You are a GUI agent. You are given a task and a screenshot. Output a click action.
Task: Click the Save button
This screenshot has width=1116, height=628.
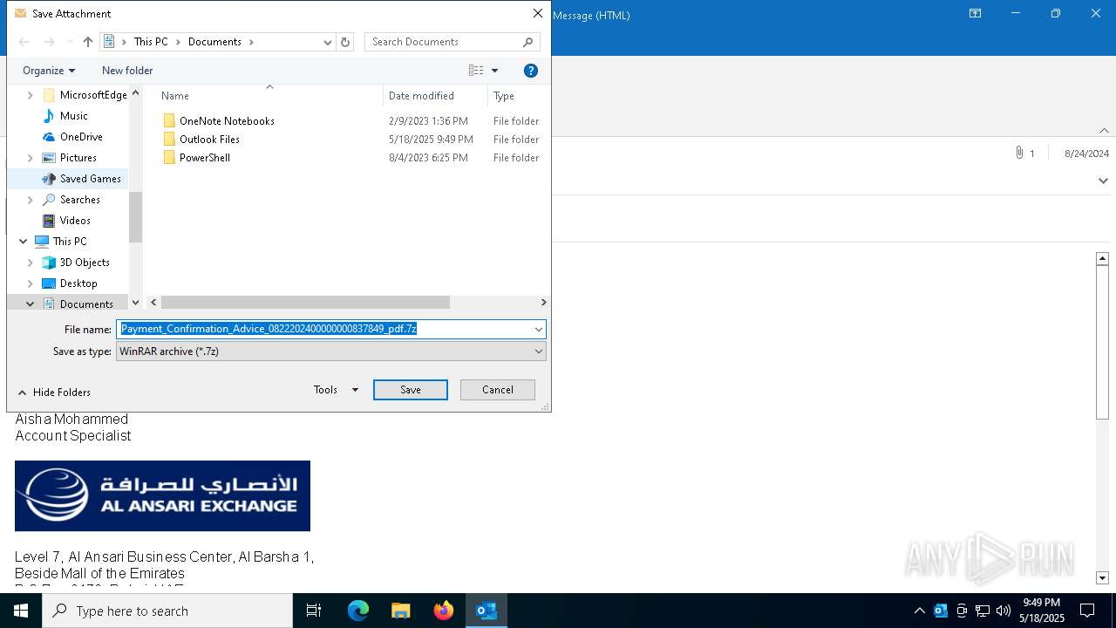click(x=411, y=390)
